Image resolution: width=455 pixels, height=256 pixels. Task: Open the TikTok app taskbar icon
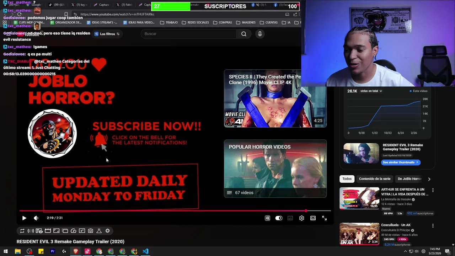point(87,251)
